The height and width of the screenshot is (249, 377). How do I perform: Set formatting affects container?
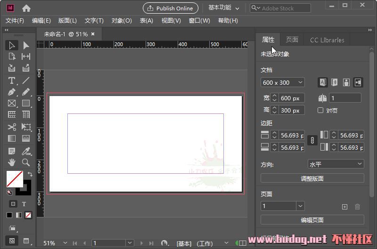pos(13,204)
